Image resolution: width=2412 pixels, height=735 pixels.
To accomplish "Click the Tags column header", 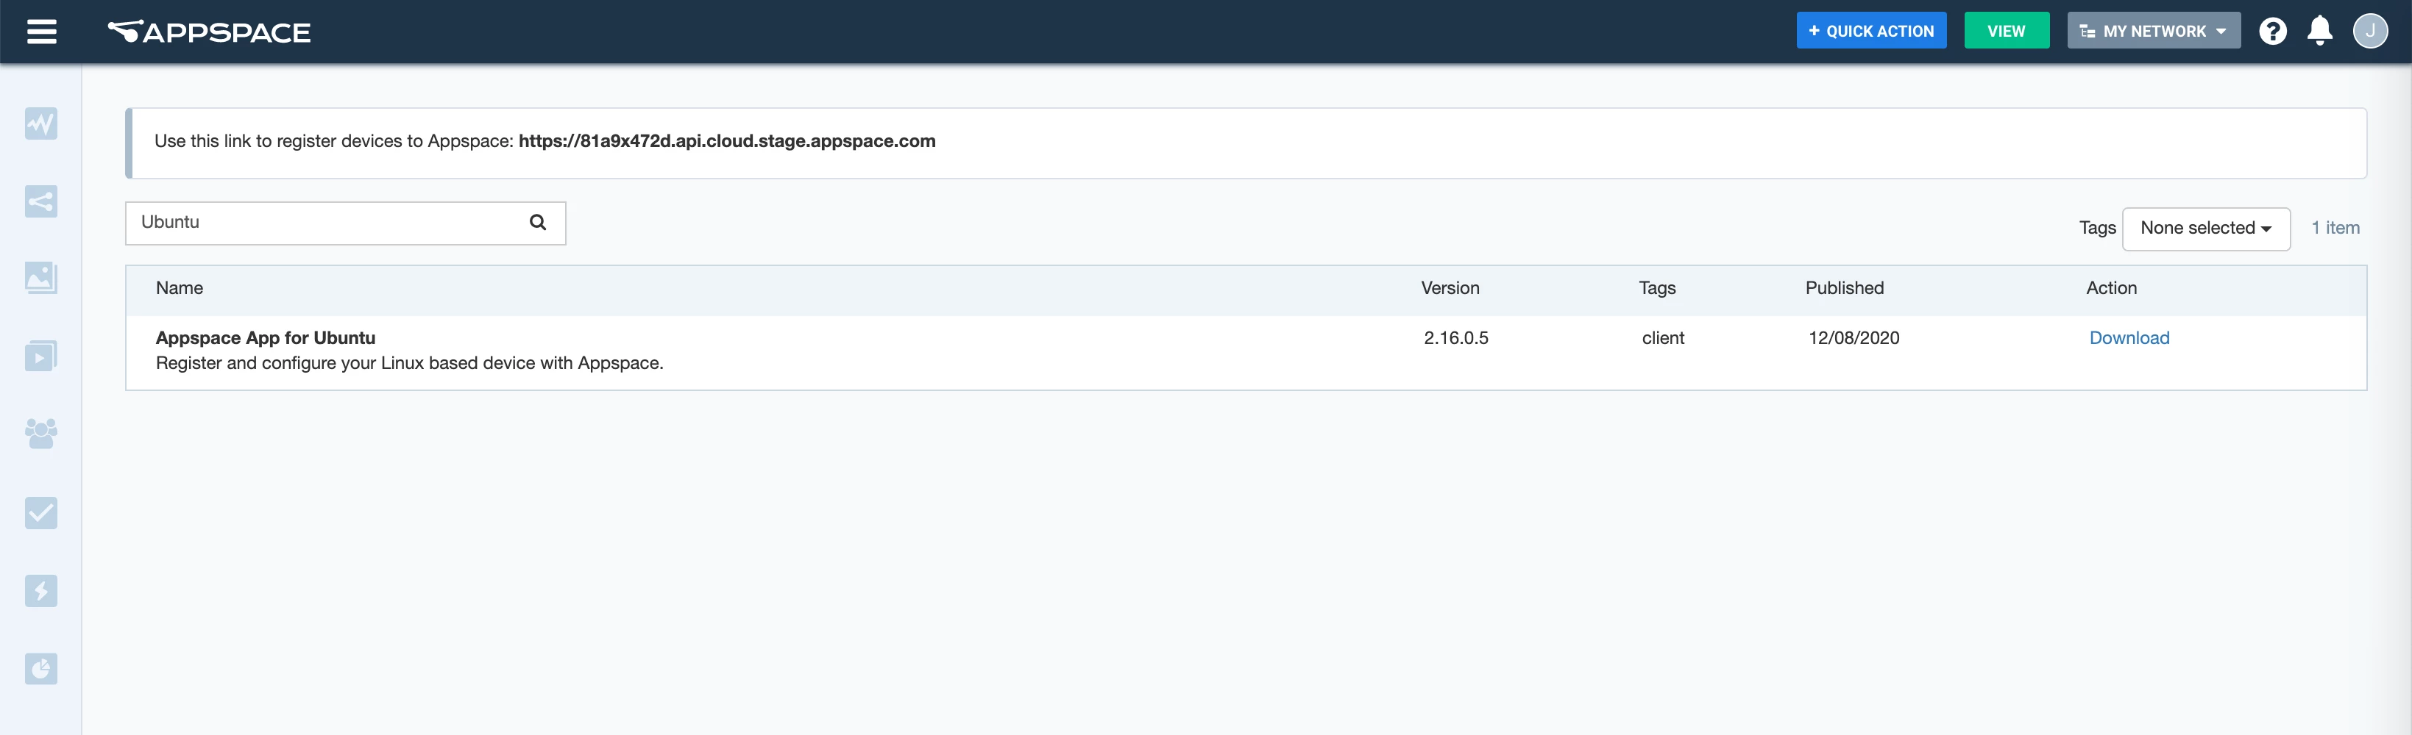I will (x=1657, y=288).
